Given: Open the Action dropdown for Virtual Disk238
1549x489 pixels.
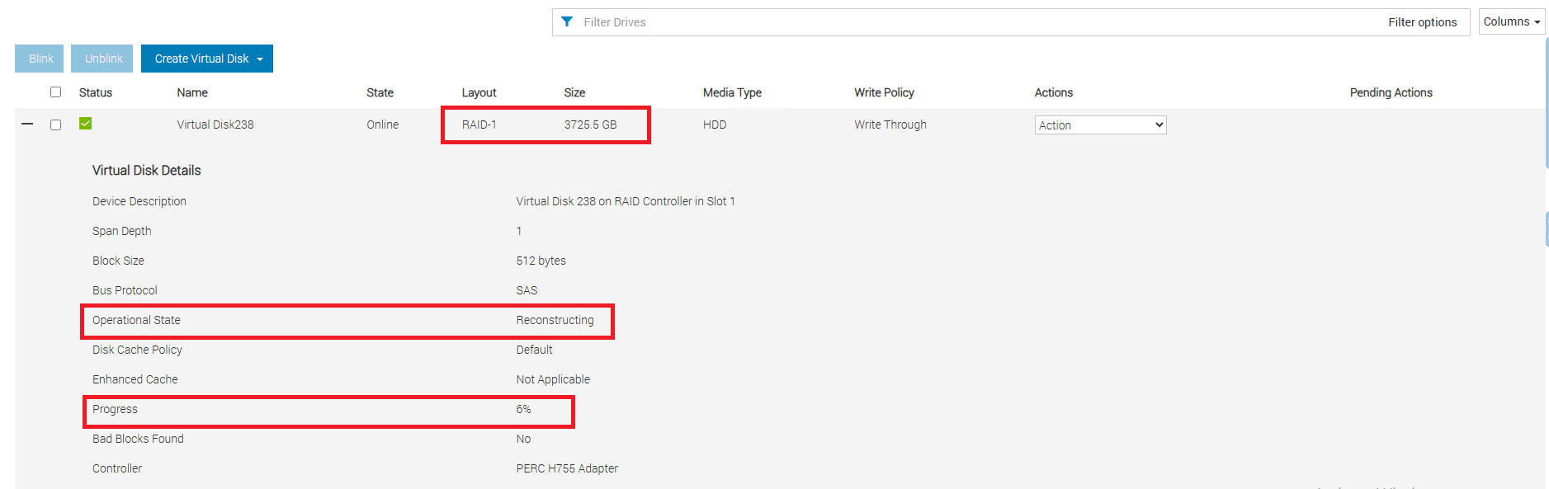Looking at the screenshot, I should 1099,125.
